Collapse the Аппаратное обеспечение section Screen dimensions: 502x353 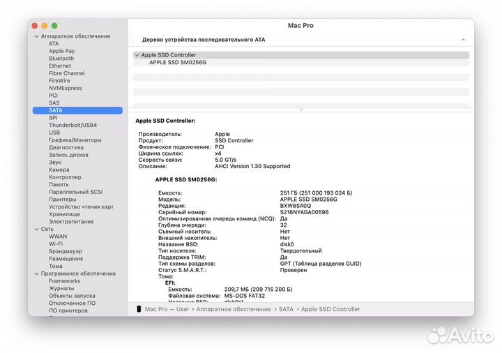pyautogui.click(x=36, y=36)
